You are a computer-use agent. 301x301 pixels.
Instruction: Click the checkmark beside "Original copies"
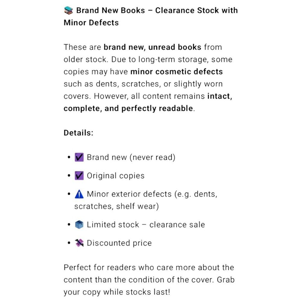pos(79,176)
